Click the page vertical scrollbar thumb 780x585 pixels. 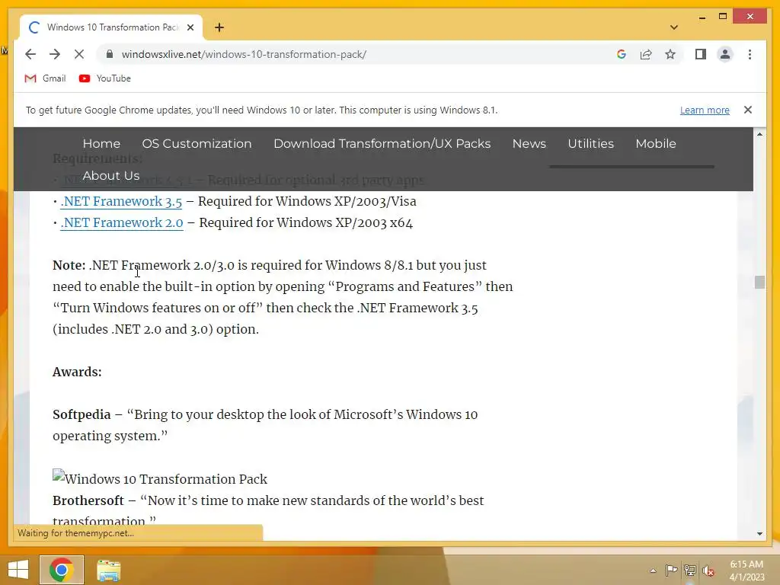[x=759, y=282]
